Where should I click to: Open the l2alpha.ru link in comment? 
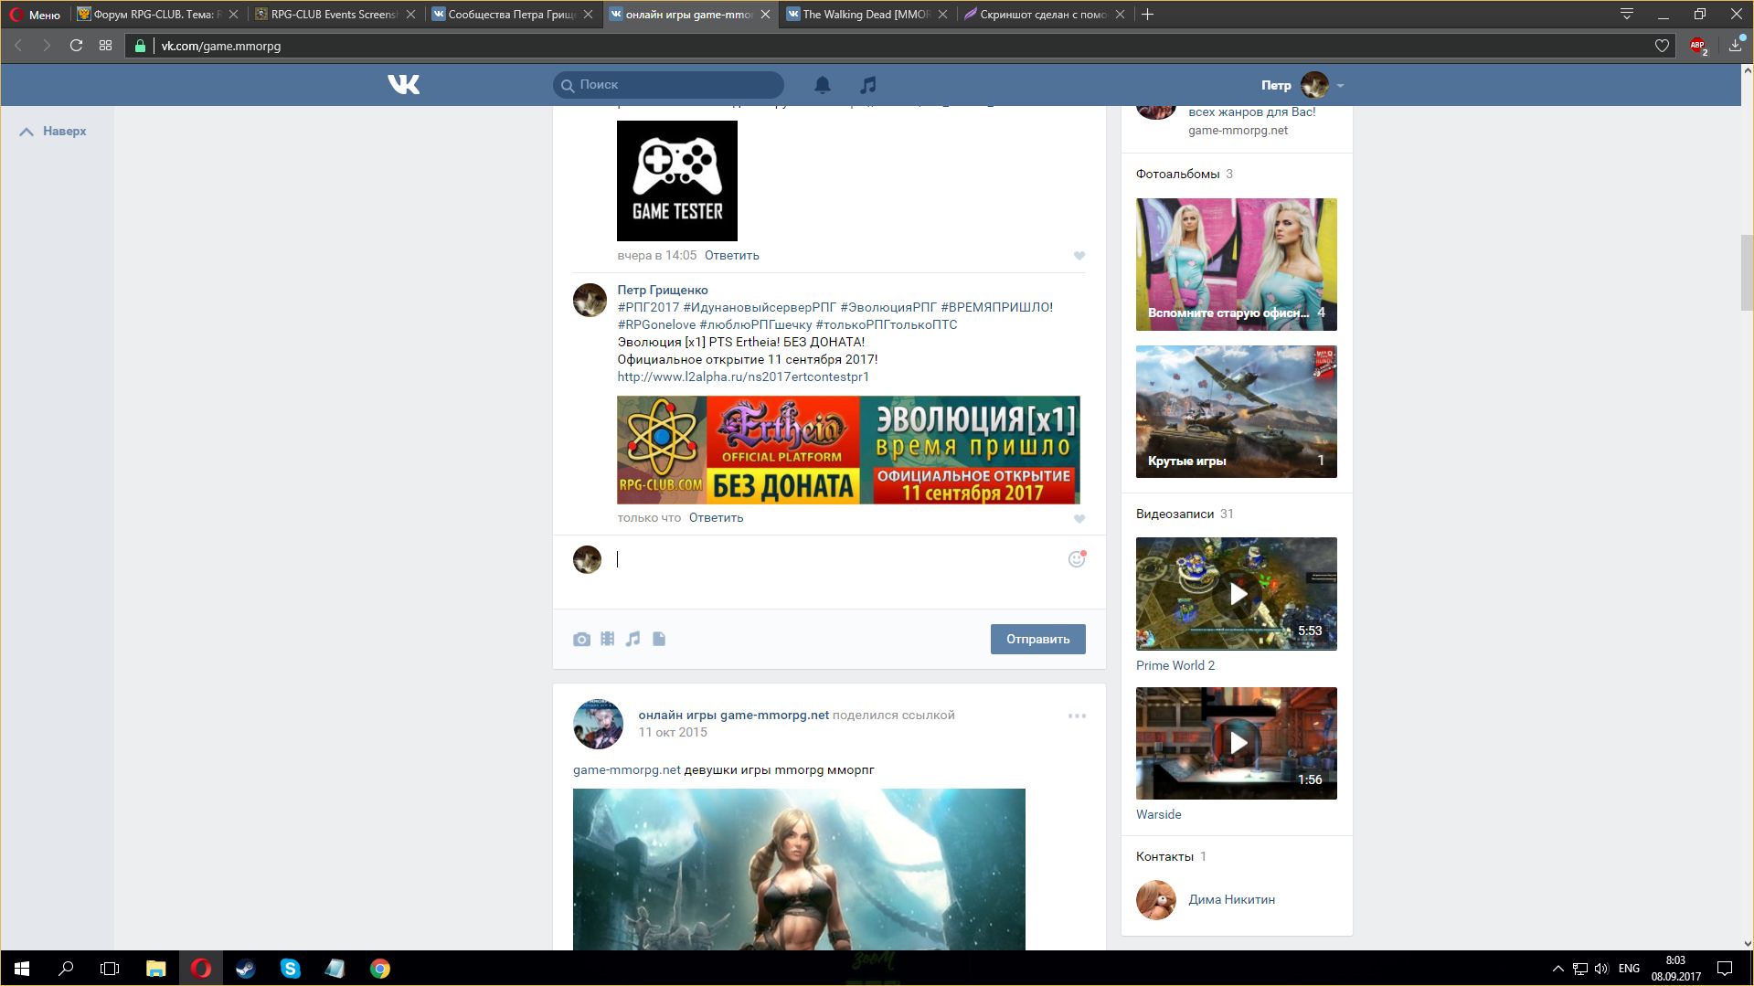pos(743,376)
